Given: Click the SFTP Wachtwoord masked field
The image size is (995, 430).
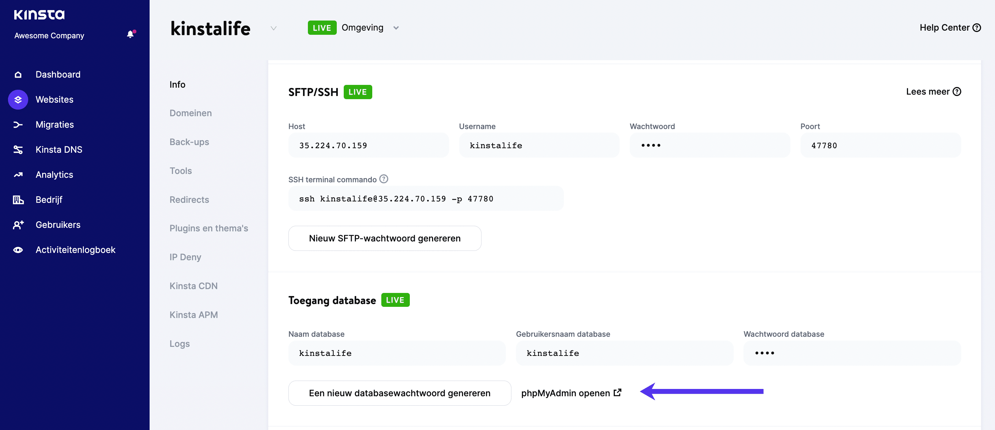Looking at the screenshot, I should pos(710,145).
